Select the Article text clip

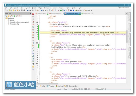click(12, 20)
